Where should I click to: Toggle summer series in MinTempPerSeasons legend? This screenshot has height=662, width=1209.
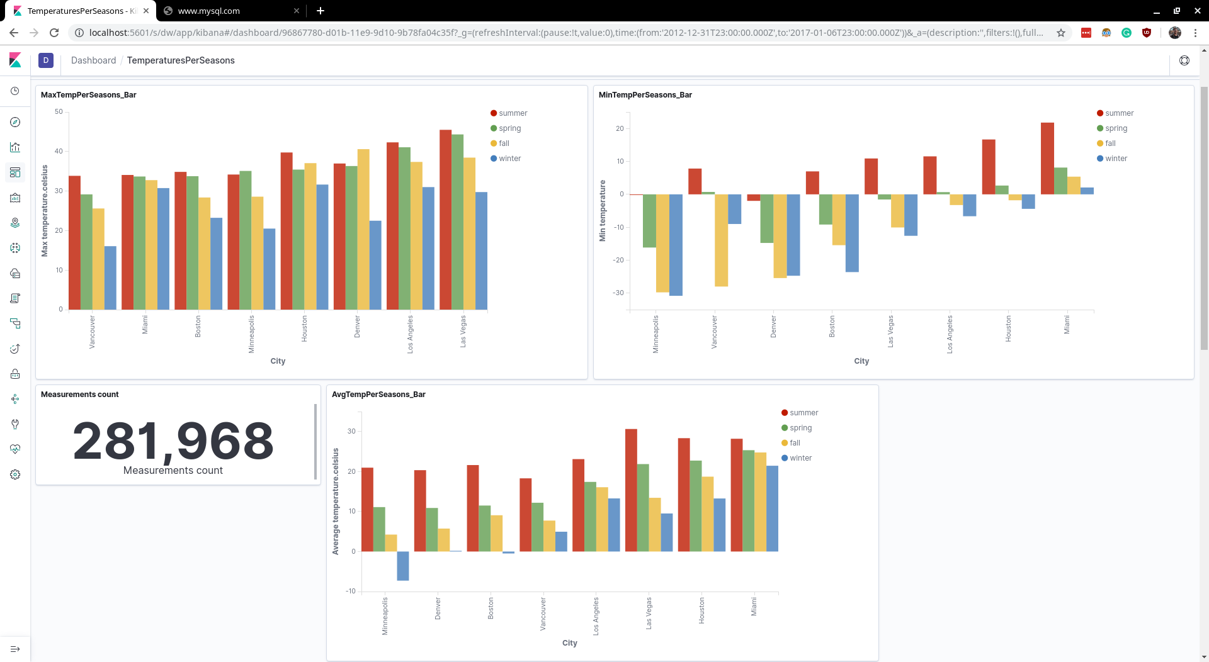[x=1115, y=113]
